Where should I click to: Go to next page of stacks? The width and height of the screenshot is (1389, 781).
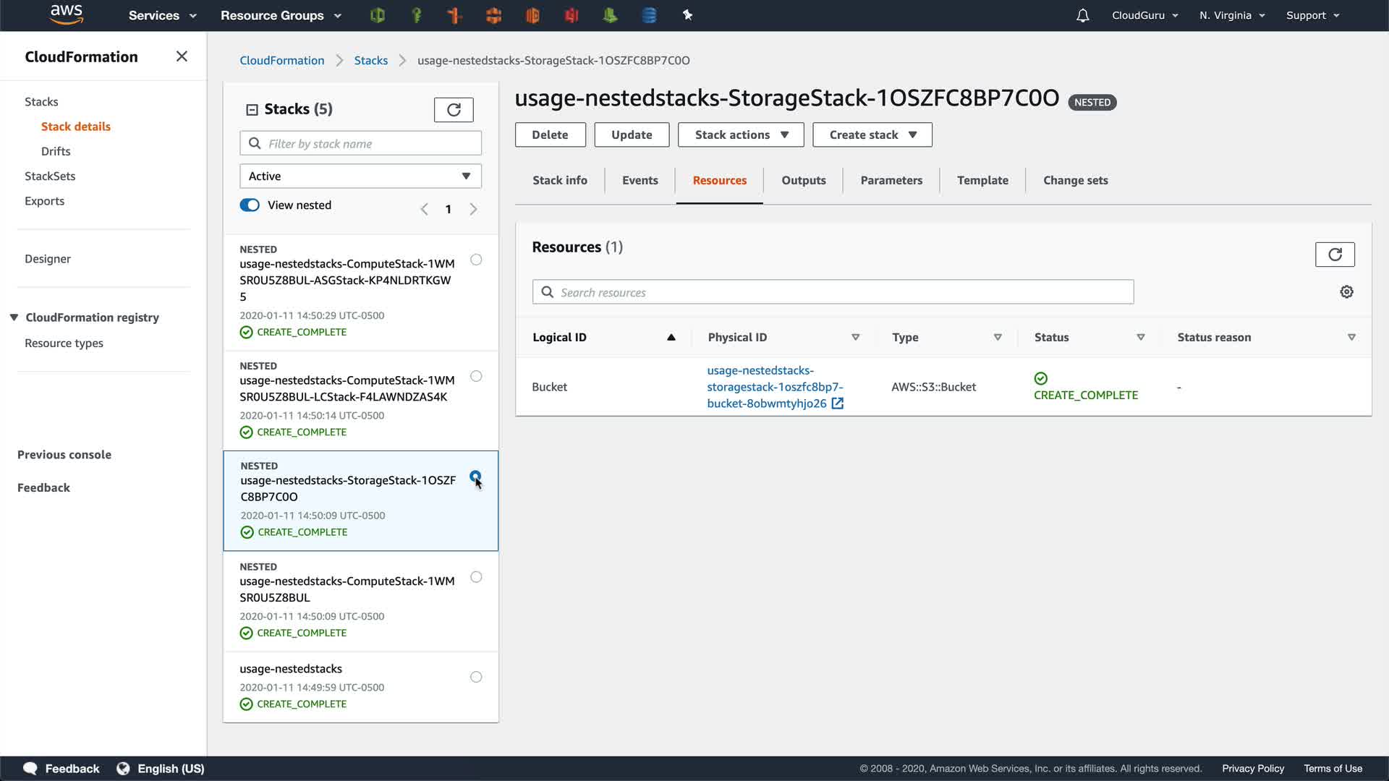tap(473, 210)
